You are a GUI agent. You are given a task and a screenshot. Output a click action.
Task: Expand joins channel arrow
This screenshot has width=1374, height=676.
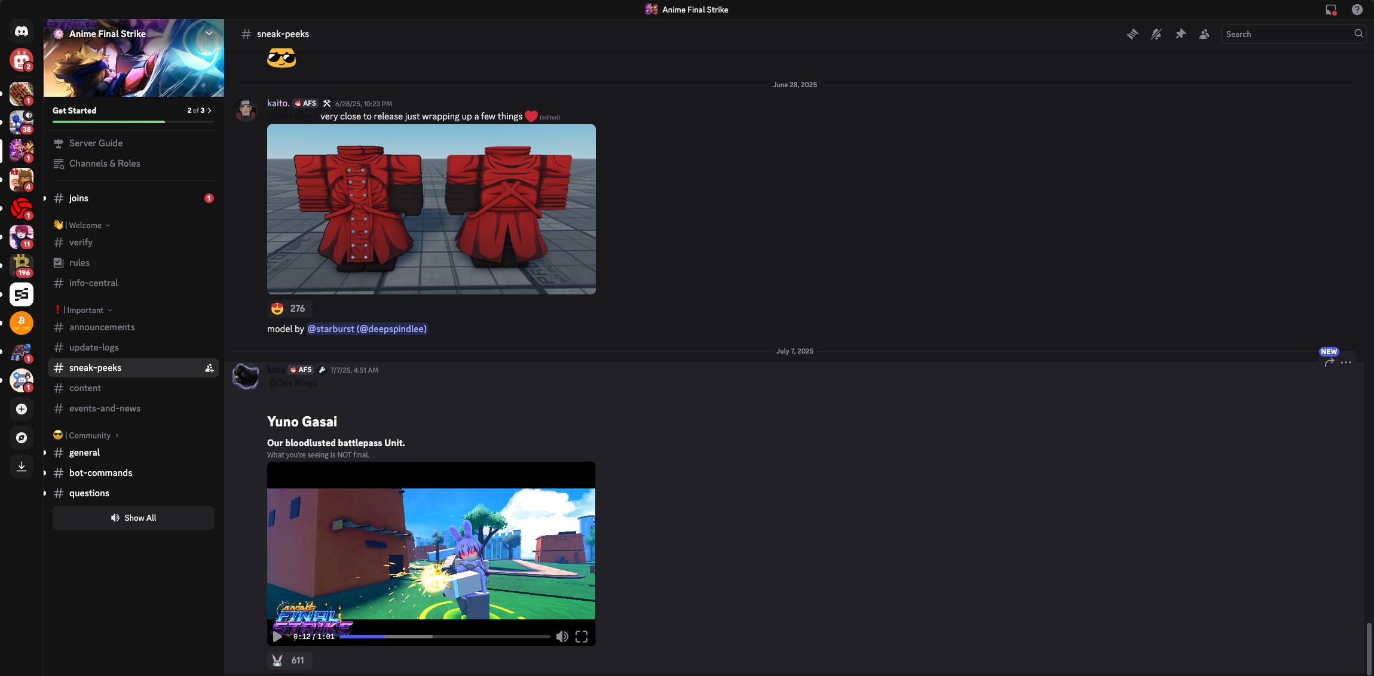[x=45, y=198]
